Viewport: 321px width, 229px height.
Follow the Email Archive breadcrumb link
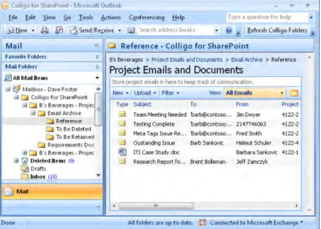point(247,60)
